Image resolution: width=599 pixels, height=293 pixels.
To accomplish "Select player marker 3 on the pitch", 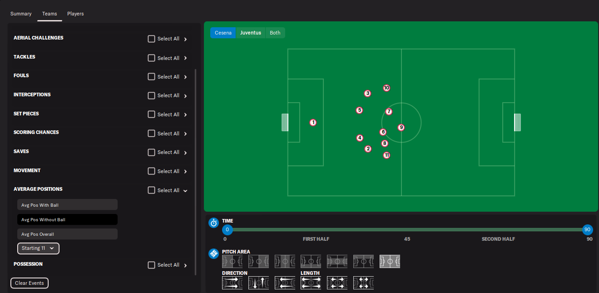I will click(x=367, y=94).
